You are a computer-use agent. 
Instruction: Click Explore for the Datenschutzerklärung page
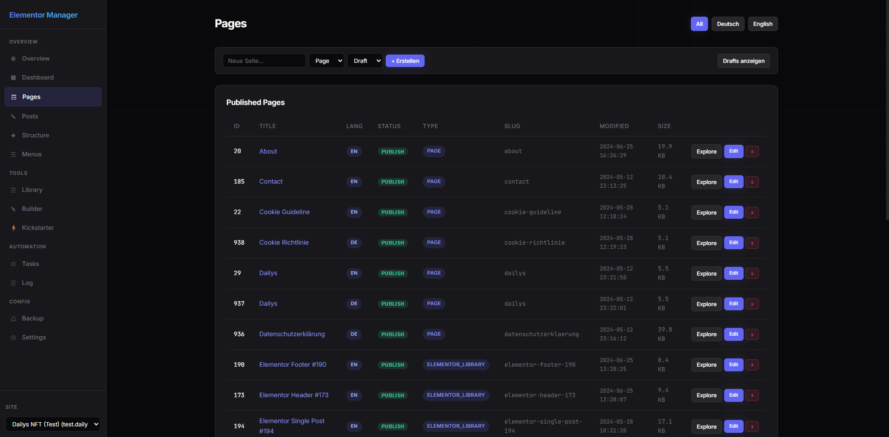pos(706,334)
